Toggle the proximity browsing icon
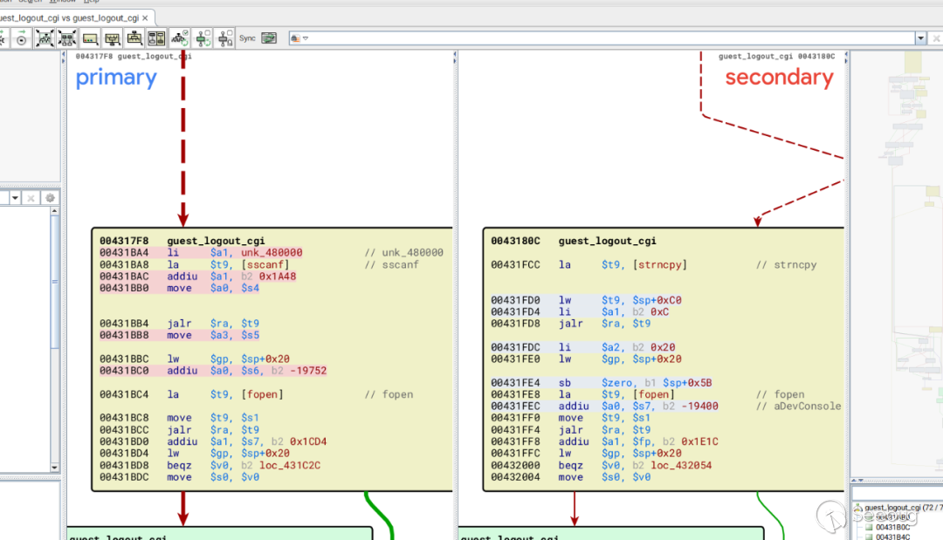Screen dimensions: 943x540 point(203,38)
